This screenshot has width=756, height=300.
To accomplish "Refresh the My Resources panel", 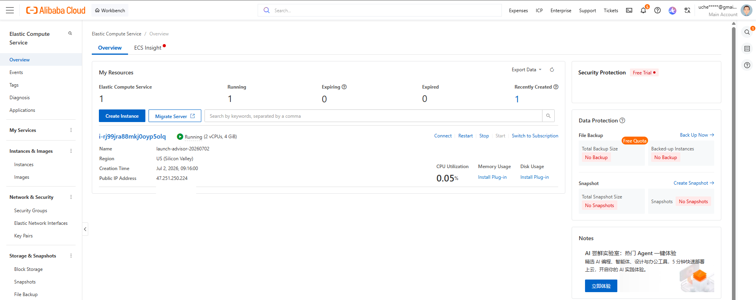I will point(552,70).
